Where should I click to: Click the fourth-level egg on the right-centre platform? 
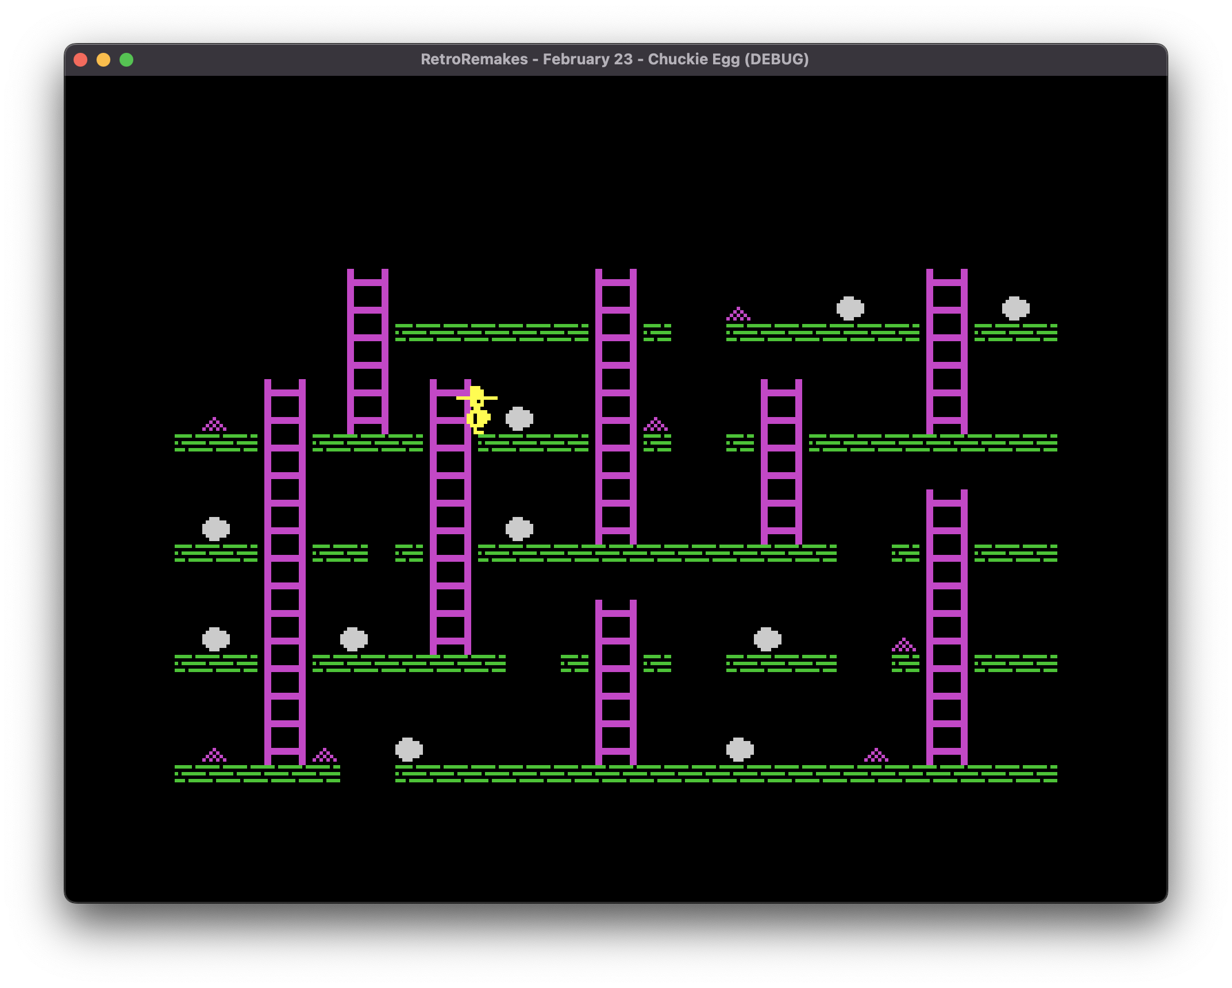(768, 639)
